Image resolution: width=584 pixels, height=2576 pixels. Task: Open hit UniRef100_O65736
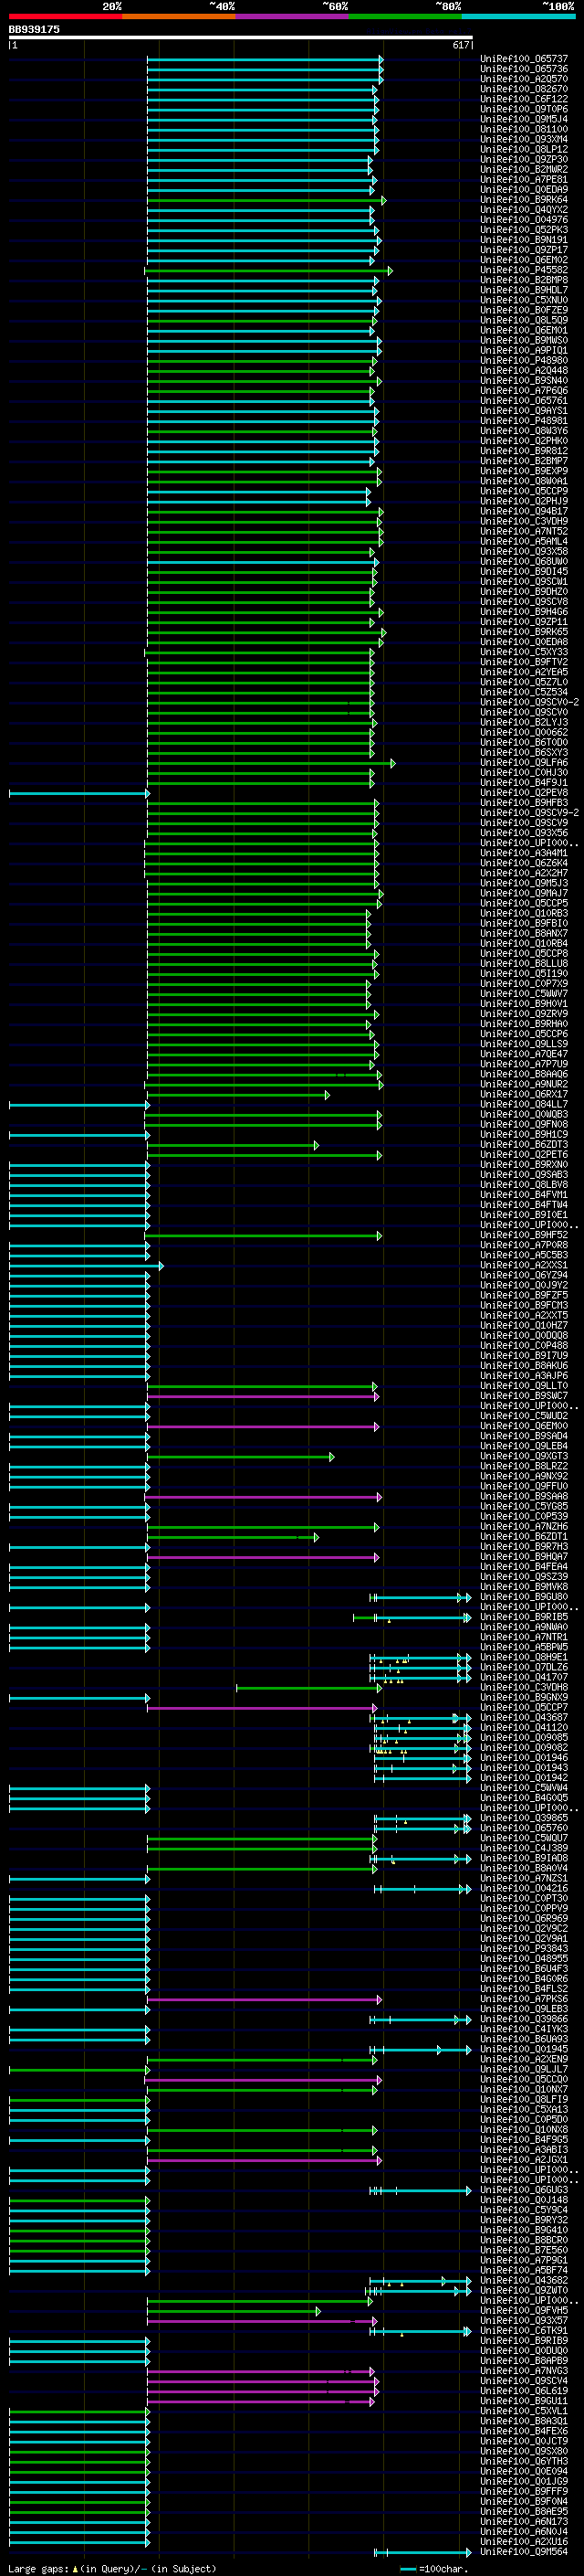(x=523, y=69)
